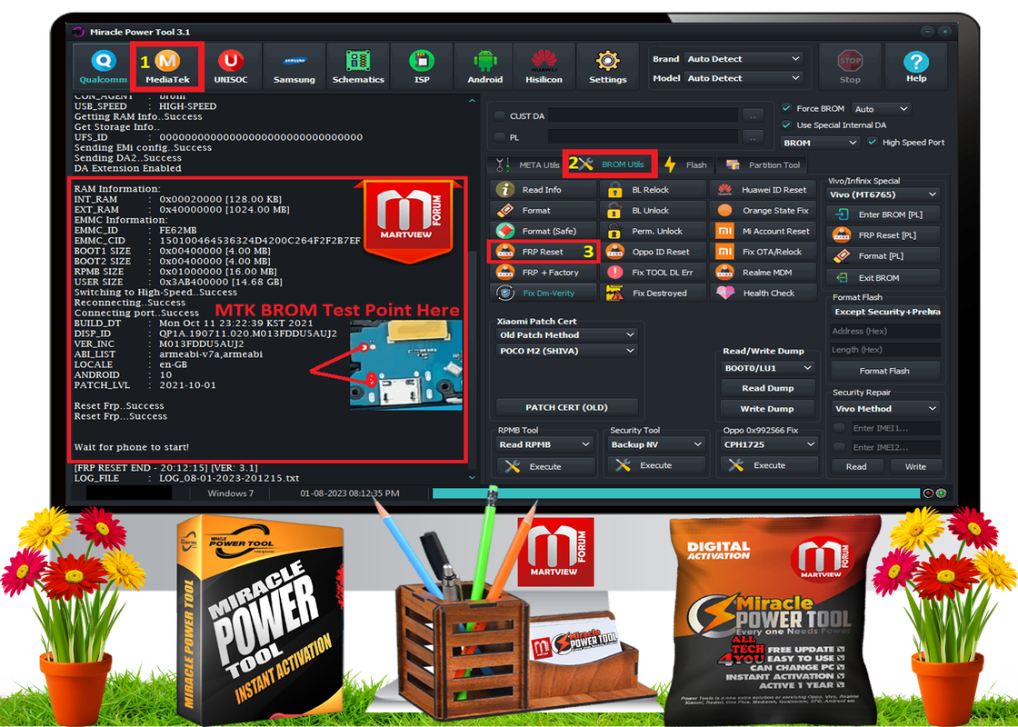Click Perm. Unlock
The height and width of the screenshot is (727, 1018).
pos(654,231)
